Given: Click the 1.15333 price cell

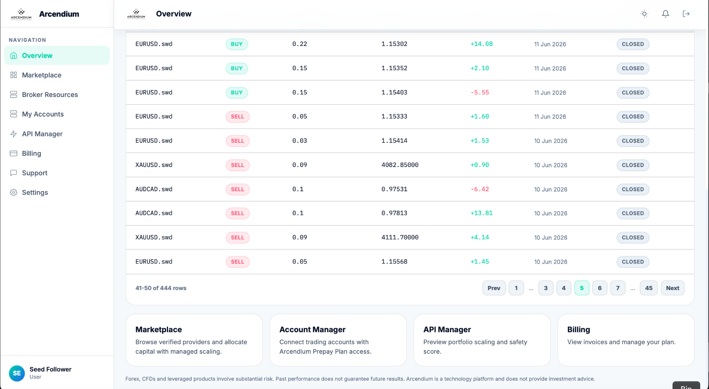Looking at the screenshot, I should (394, 117).
